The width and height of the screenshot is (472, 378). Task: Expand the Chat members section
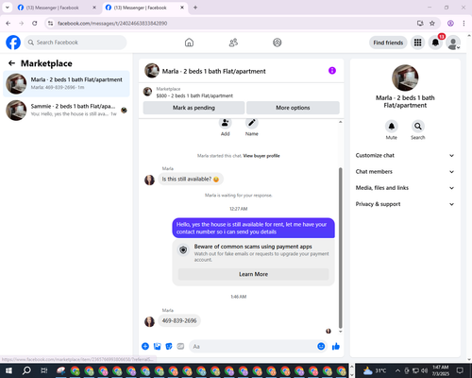[x=405, y=172]
